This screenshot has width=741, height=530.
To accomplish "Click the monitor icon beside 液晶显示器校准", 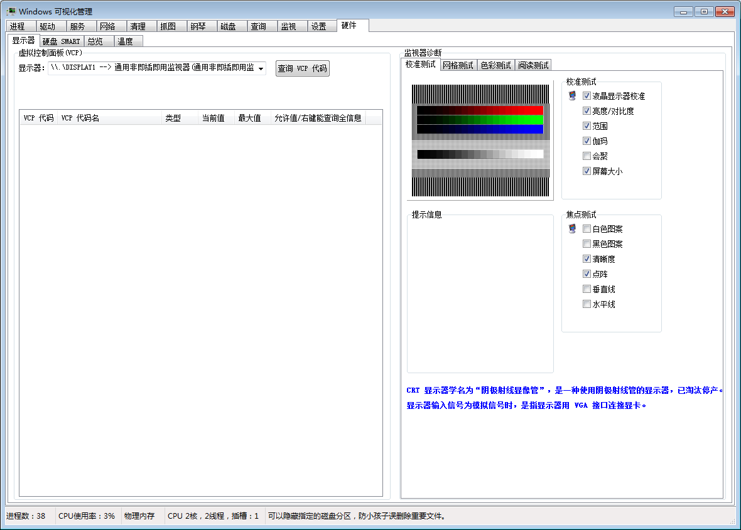I will (572, 96).
